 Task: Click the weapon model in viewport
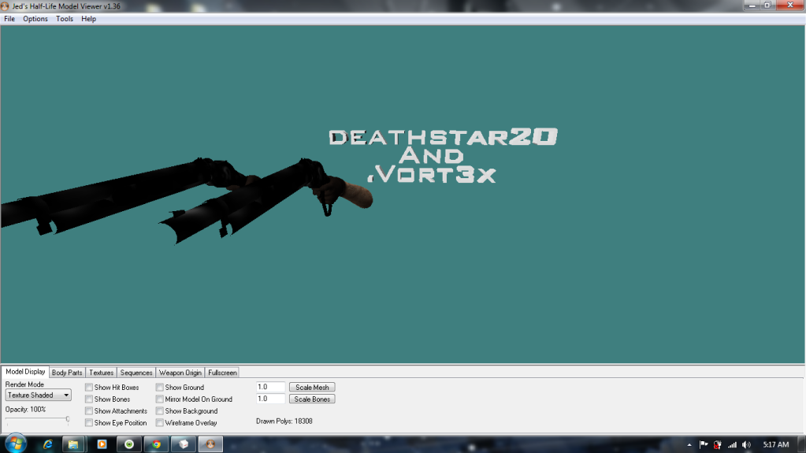click(185, 201)
